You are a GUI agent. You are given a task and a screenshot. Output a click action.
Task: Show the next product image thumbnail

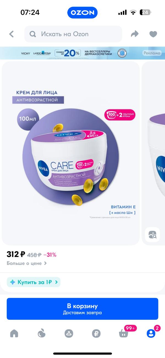(x=153, y=153)
